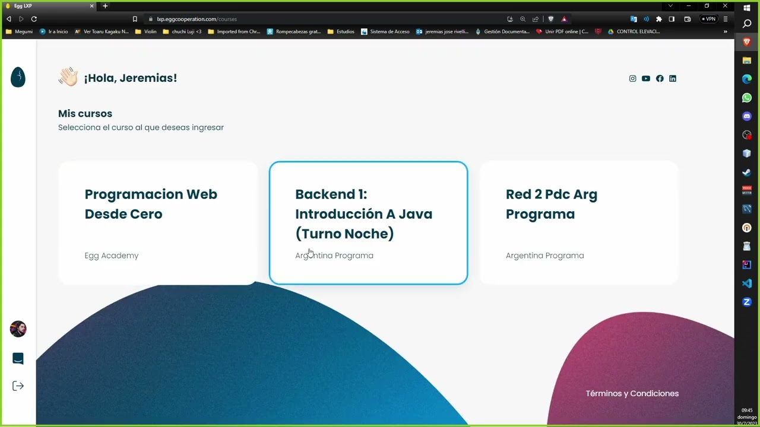Image resolution: width=760 pixels, height=427 pixels.
Task: Open Discord from the taskbar
Action: pos(747,116)
